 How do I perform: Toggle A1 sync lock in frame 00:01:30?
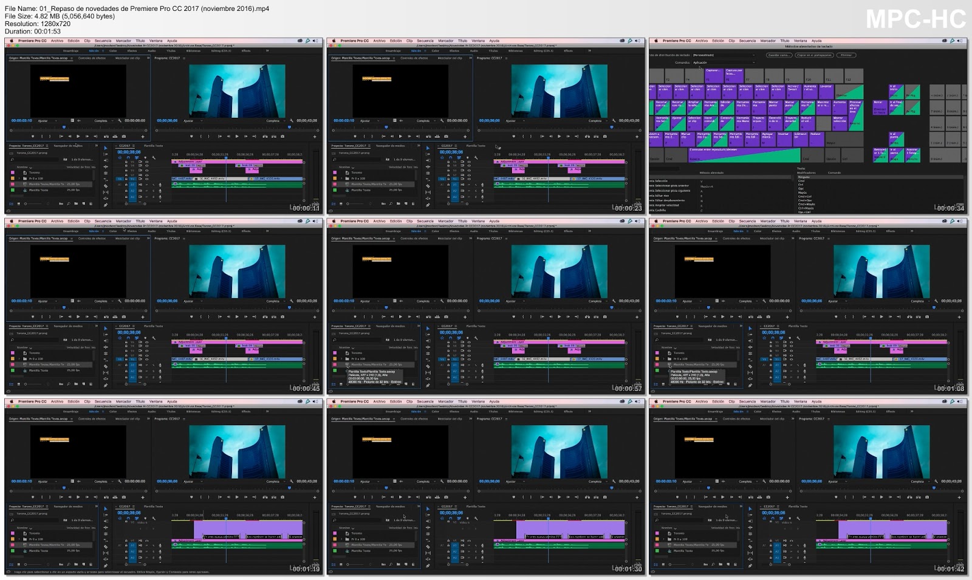[x=462, y=545]
